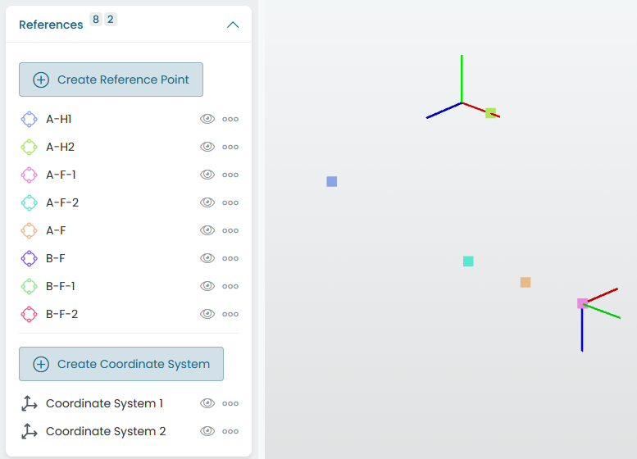Click the orange square marker in the viewport

click(526, 282)
